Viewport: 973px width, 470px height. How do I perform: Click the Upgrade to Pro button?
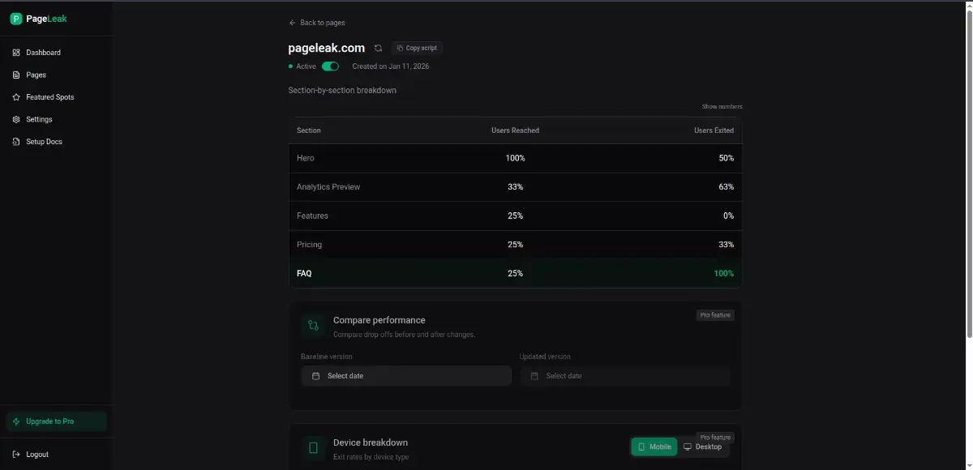click(x=56, y=421)
